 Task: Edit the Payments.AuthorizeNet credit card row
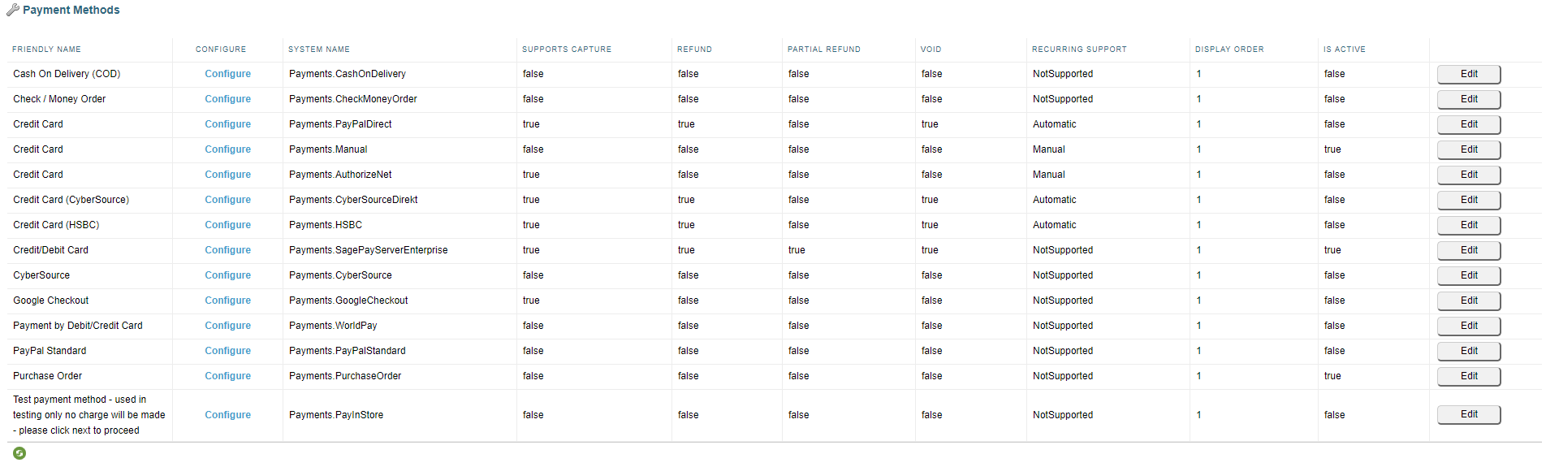1468,175
